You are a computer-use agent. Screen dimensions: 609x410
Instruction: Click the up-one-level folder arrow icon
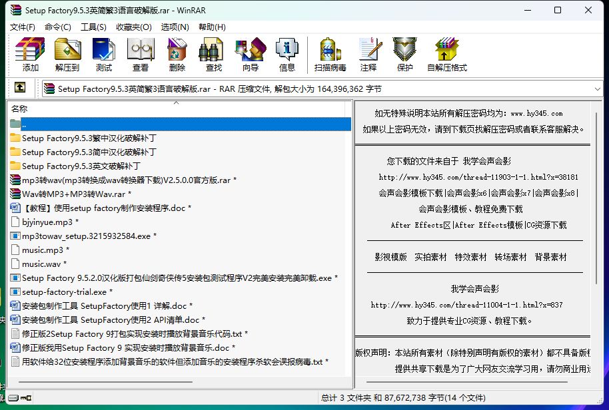20,87
